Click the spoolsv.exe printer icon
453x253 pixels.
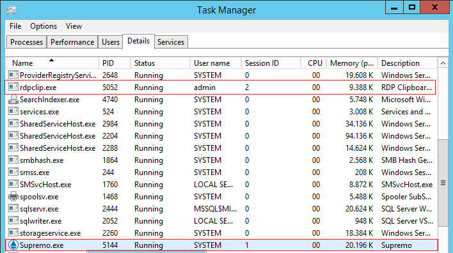(13, 196)
